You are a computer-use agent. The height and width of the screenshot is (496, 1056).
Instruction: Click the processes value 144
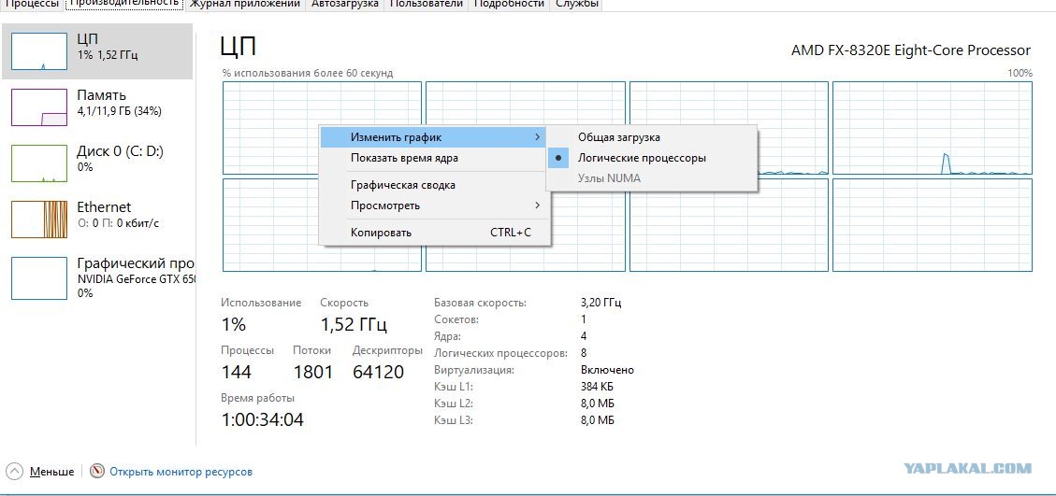pyautogui.click(x=237, y=372)
